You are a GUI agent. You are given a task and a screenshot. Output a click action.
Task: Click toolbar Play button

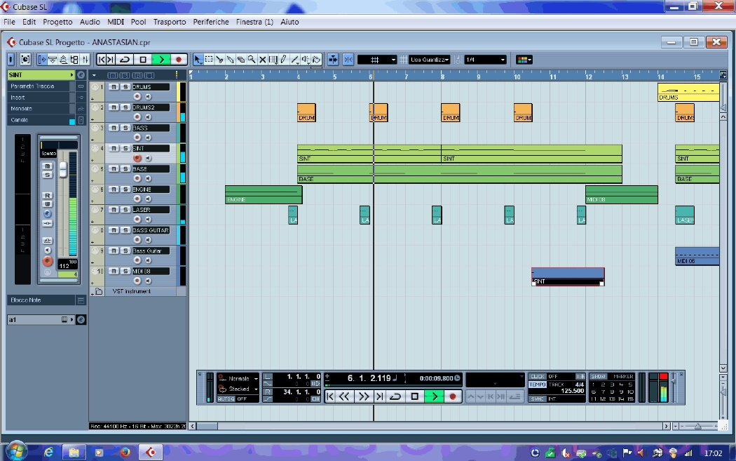pos(161,60)
